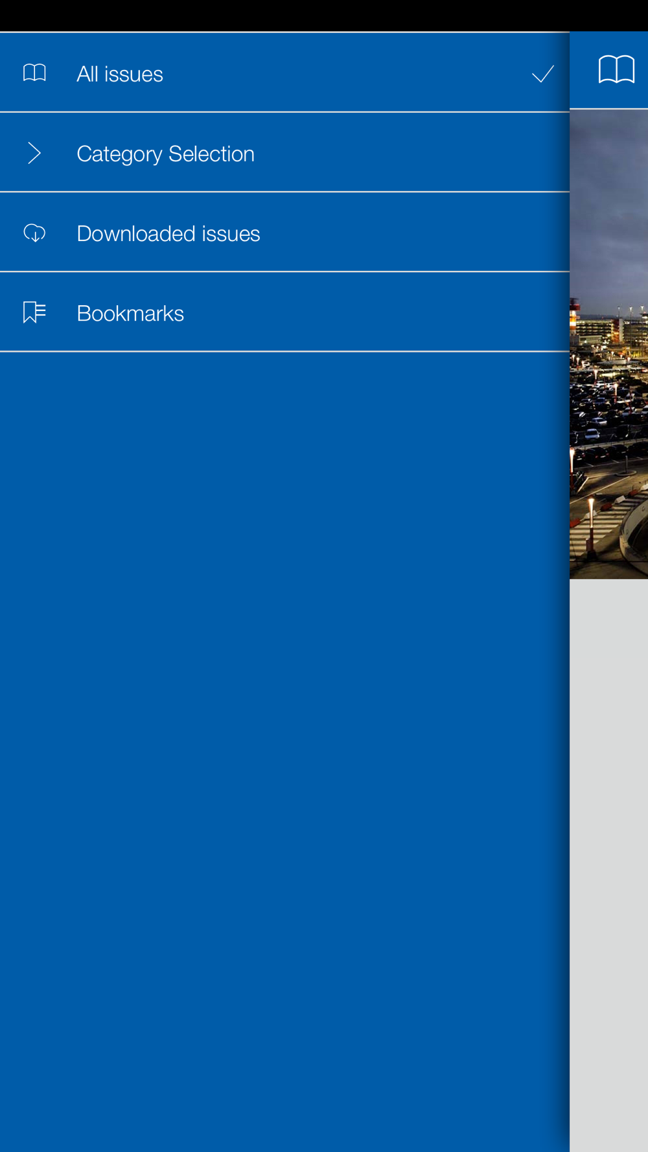Image resolution: width=648 pixels, height=1152 pixels.
Task: Open the Bookmarks menu entry
Action: coord(284,312)
